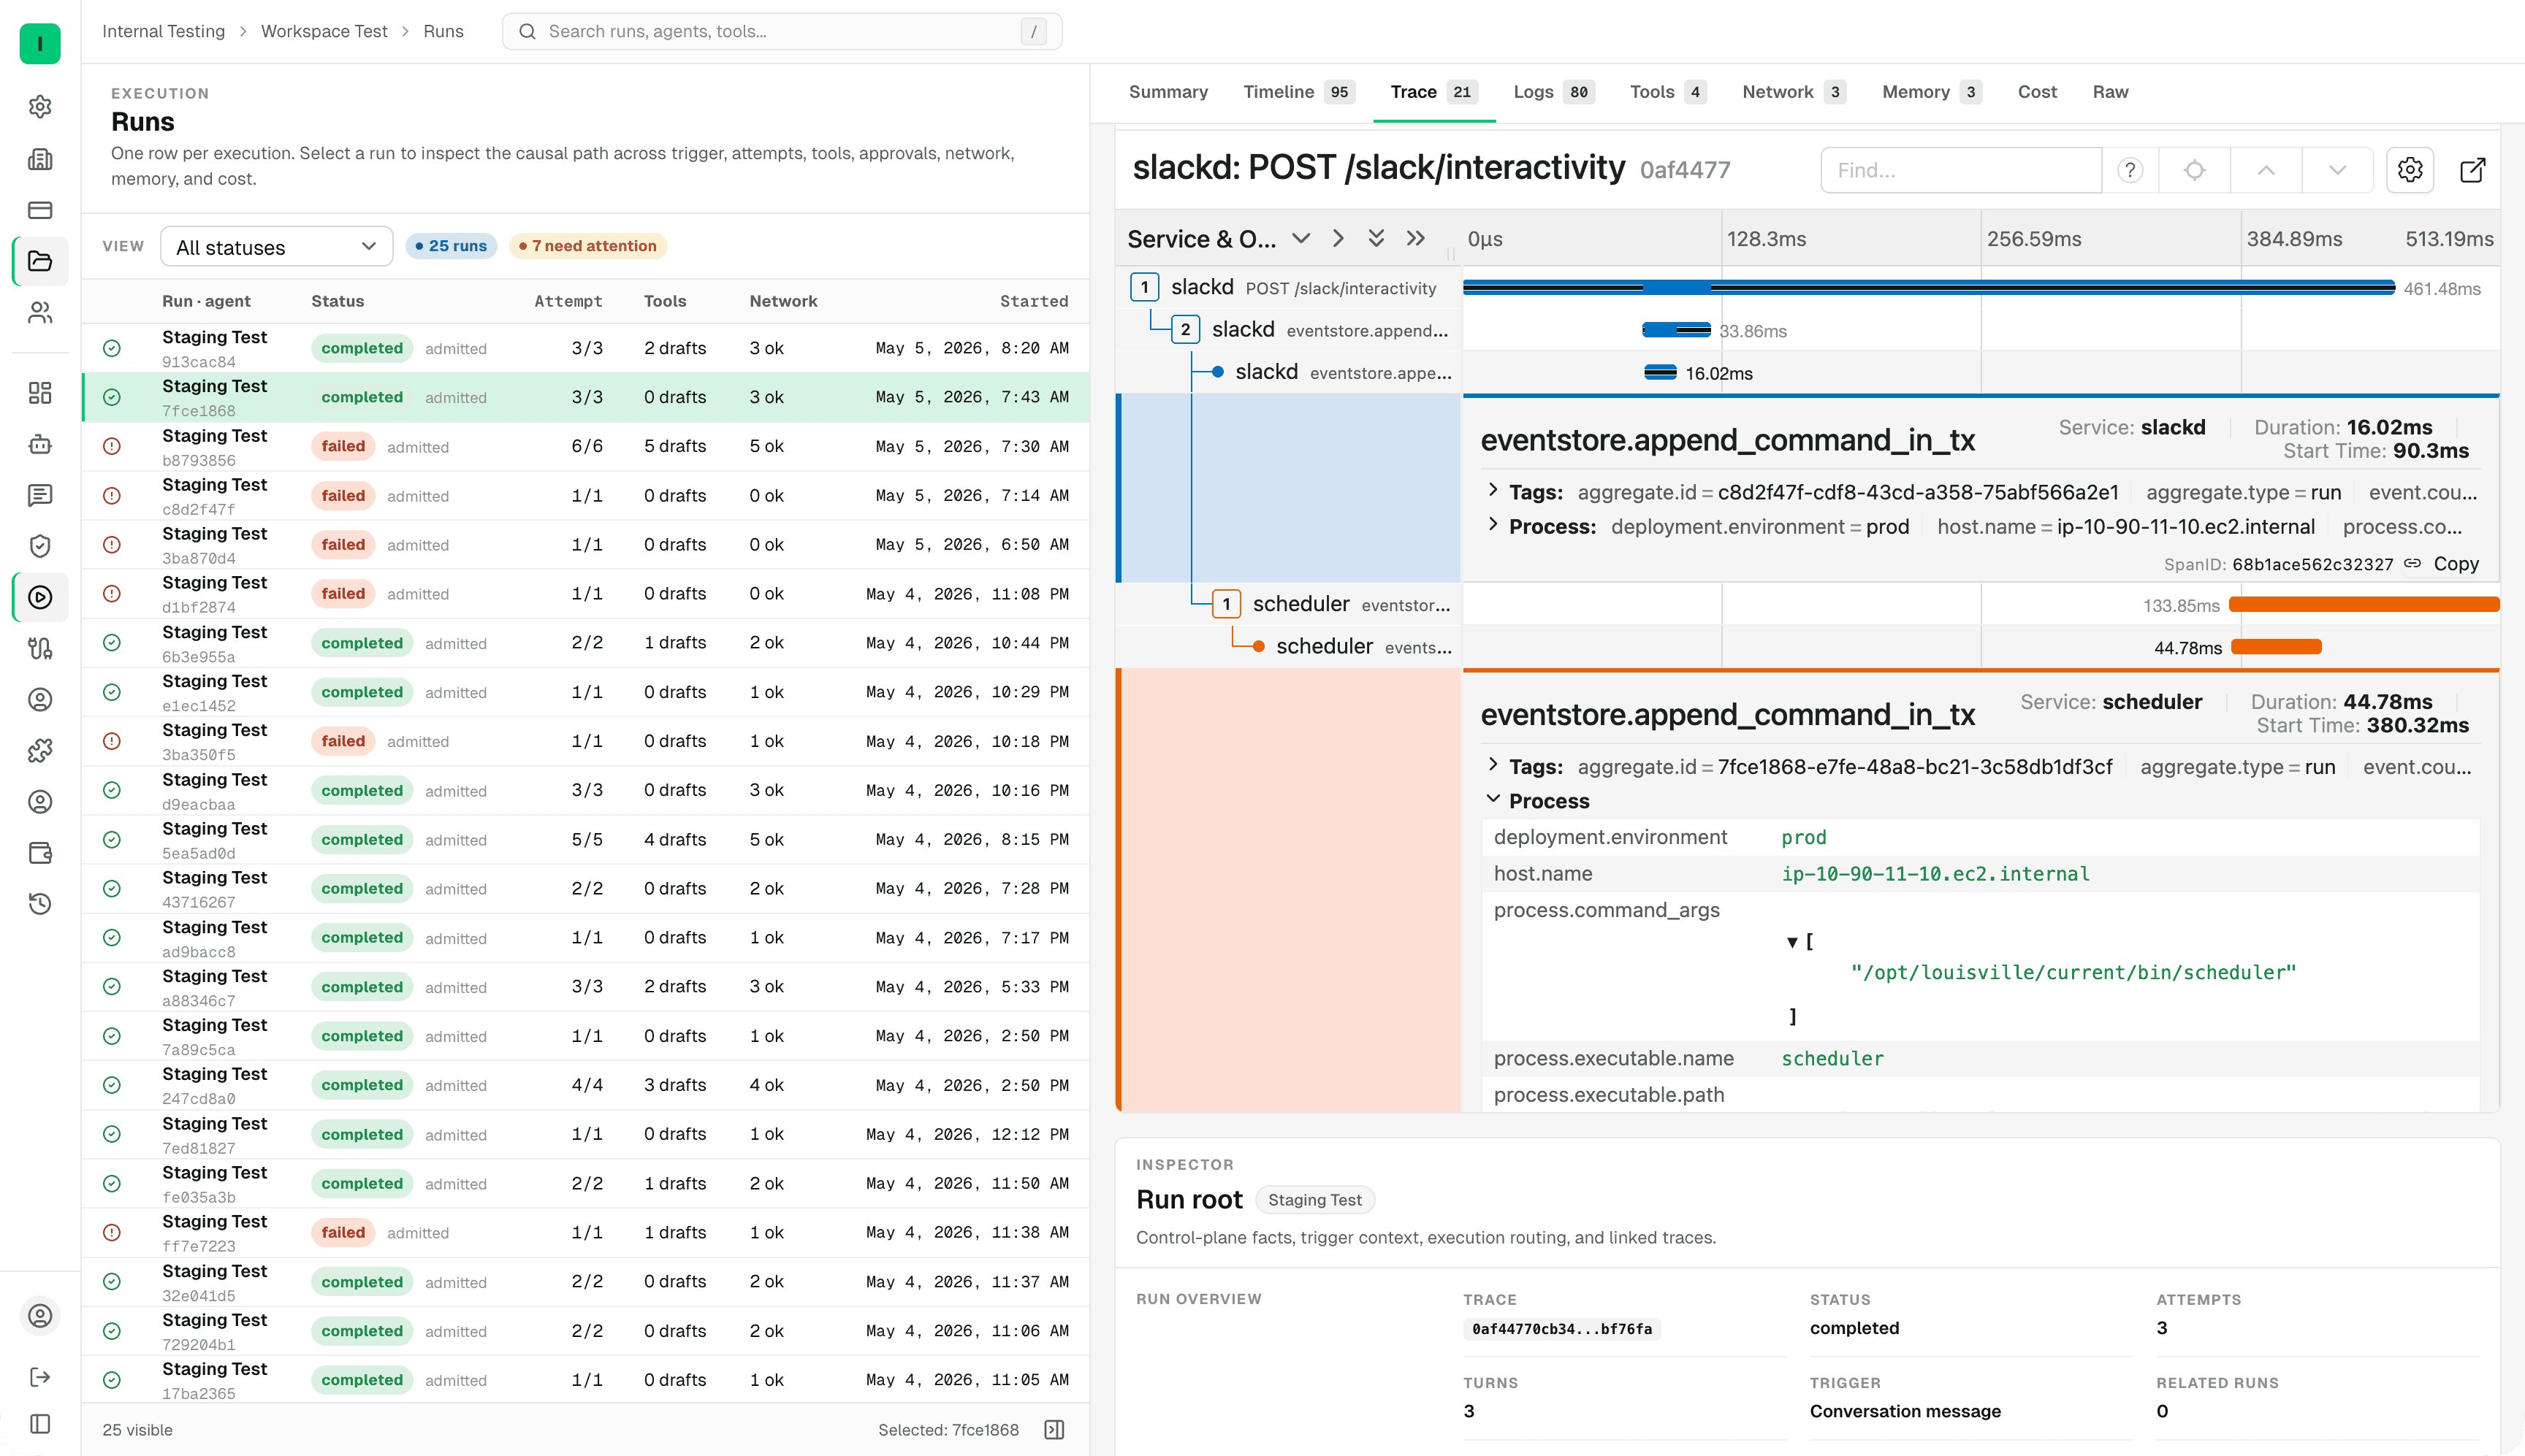The width and height of the screenshot is (2525, 1456).
Task: Expand Tags for scheduler span aggregate.id 7fce1868
Action: click(x=1493, y=765)
